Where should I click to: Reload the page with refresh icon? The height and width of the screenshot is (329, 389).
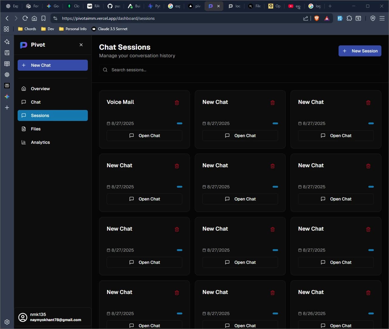(x=25, y=18)
